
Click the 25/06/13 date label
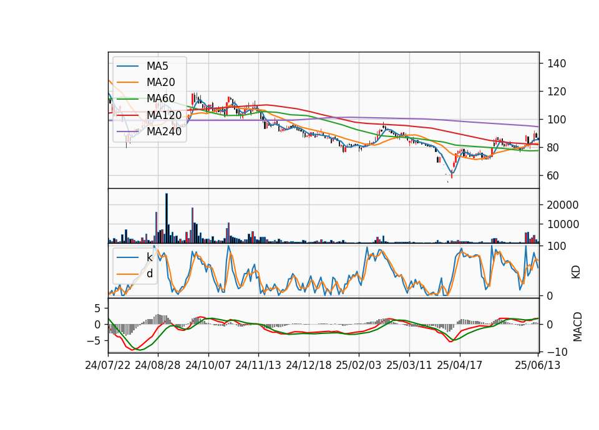point(538,365)
